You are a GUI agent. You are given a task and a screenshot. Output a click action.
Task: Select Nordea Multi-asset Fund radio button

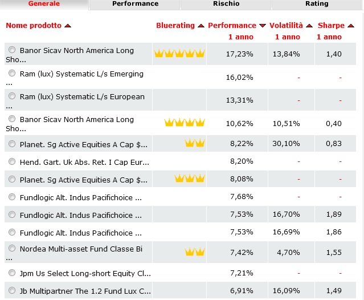12,248
